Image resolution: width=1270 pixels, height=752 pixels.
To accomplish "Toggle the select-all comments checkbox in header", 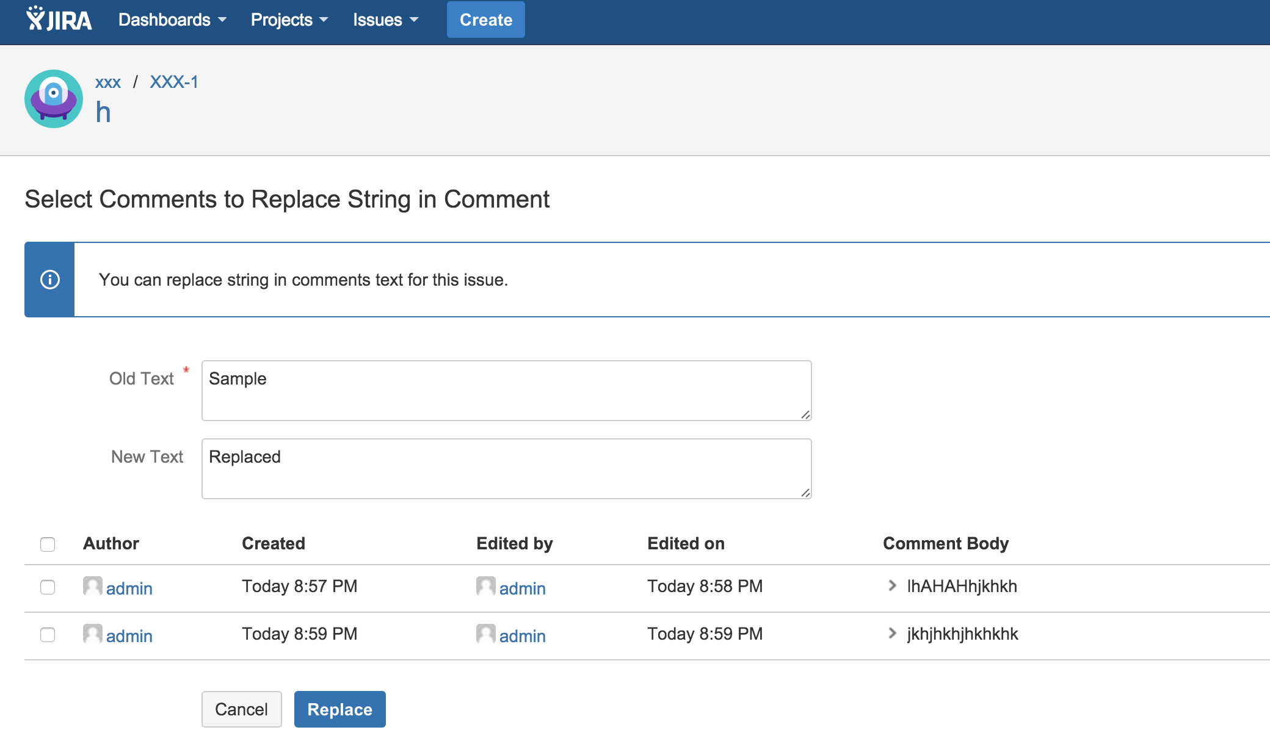I will point(48,544).
